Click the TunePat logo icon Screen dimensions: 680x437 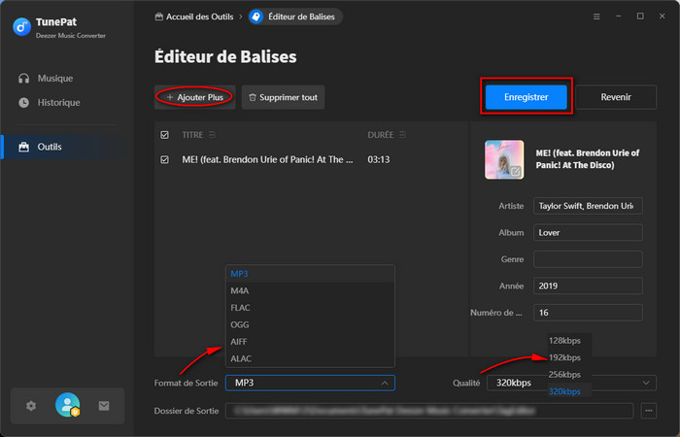tap(21, 27)
